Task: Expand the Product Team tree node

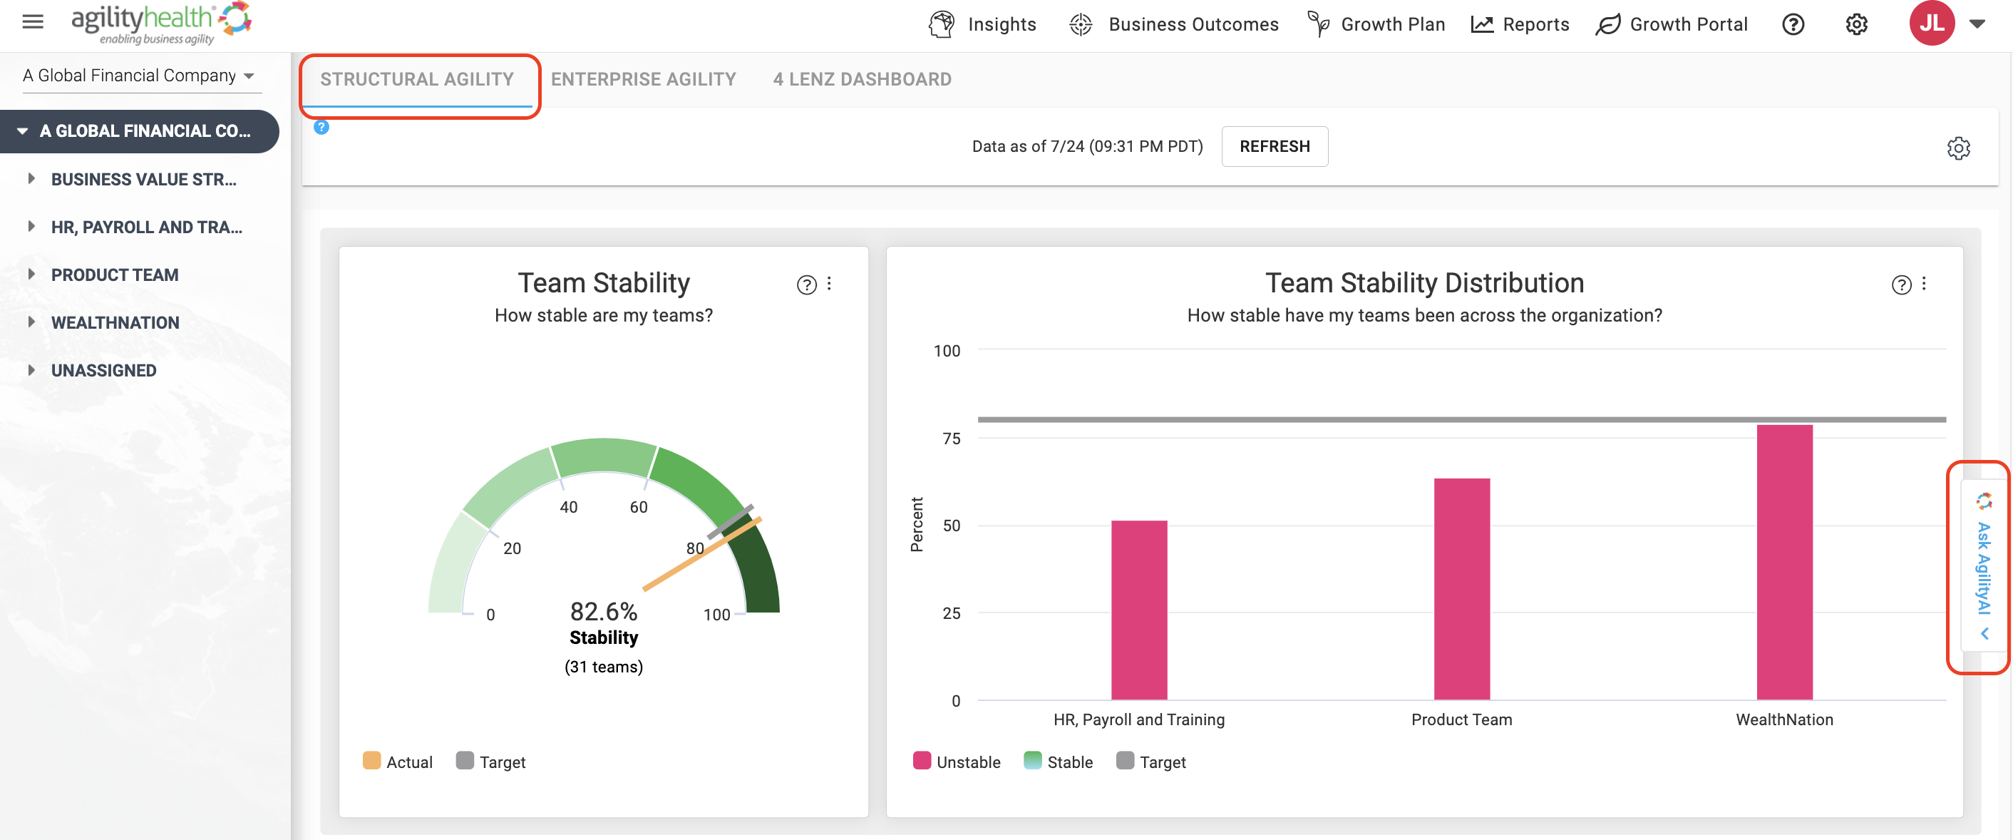Action: click(31, 275)
